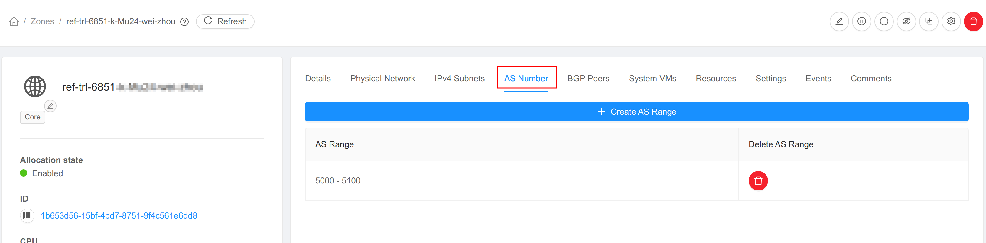Switch to the System VMs tab
The height and width of the screenshot is (243, 986).
[x=652, y=78]
